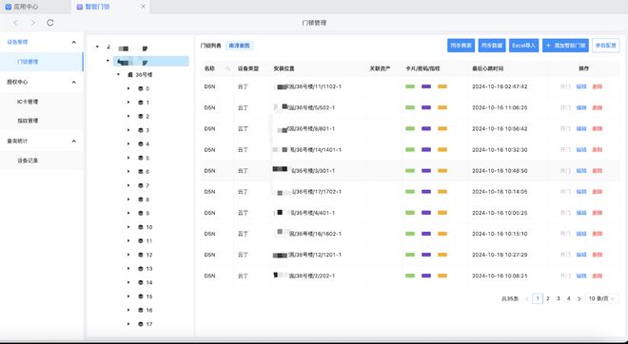Screen dimensions: 628x344
Task: Click the floor icon for floor 10
Action: pos(141,227)
